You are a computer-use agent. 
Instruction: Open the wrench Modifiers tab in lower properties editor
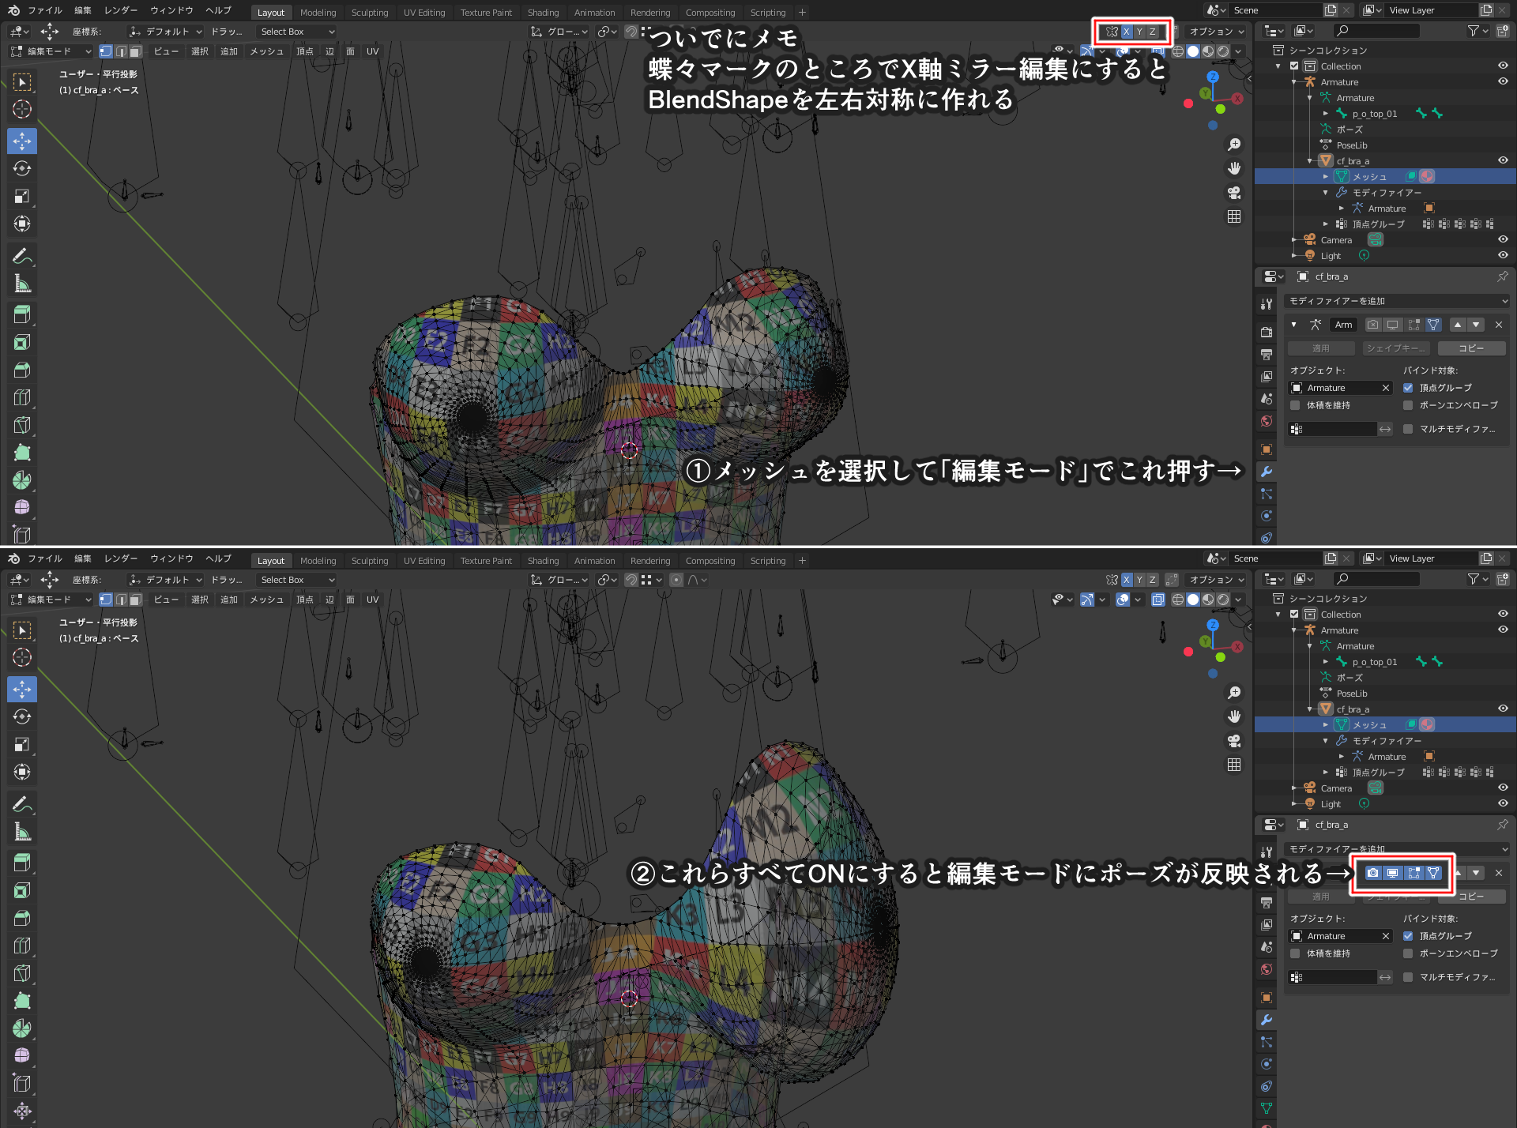(1266, 1020)
